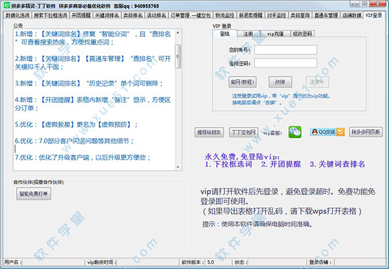This screenshot has width=389, height=269.
Task: Click announcement line 7 about 升级客户端
Action: click(82, 158)
